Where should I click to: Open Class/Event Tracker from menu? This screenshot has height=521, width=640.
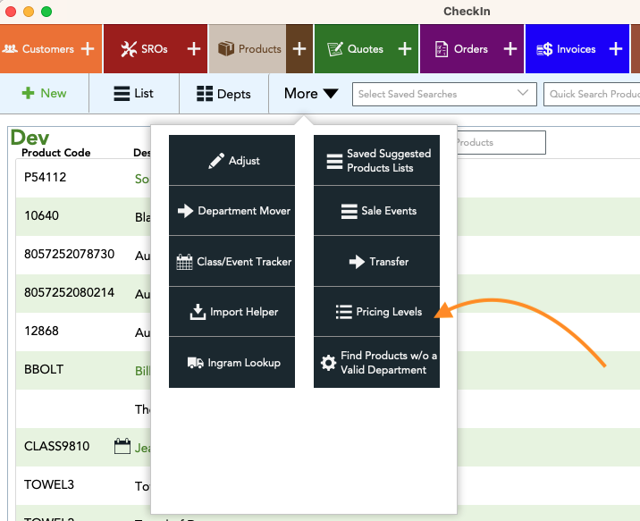point(232,262)
